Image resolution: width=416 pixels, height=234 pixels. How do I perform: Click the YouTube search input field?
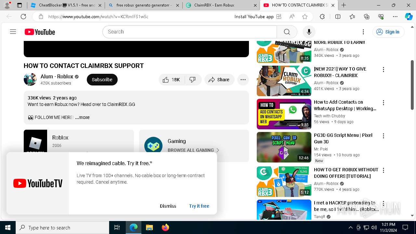[x=189, y=32]
